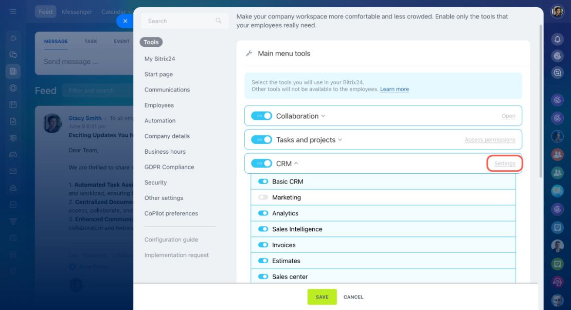Disable the Sales Intelligence toggle

[x=263, y=229]
